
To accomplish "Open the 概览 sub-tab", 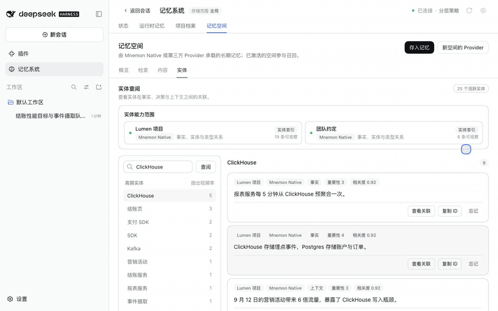I will pos(123,70).
